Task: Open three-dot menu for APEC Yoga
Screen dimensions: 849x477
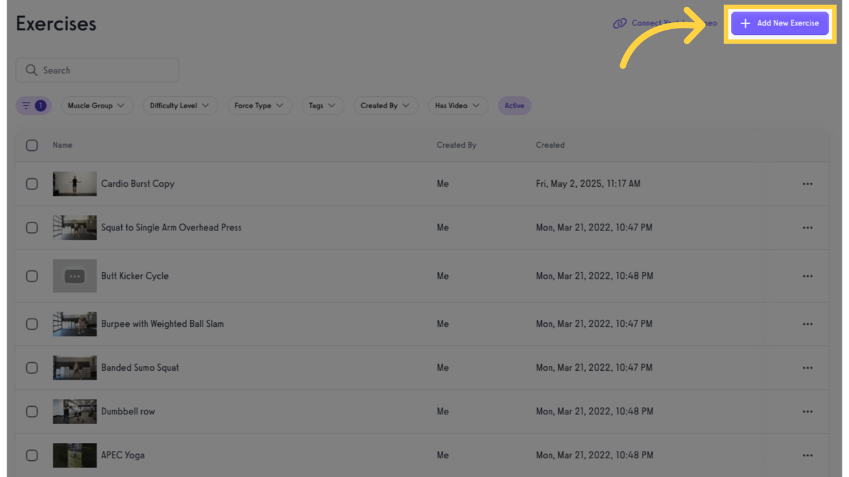Action: coord(807,455)
